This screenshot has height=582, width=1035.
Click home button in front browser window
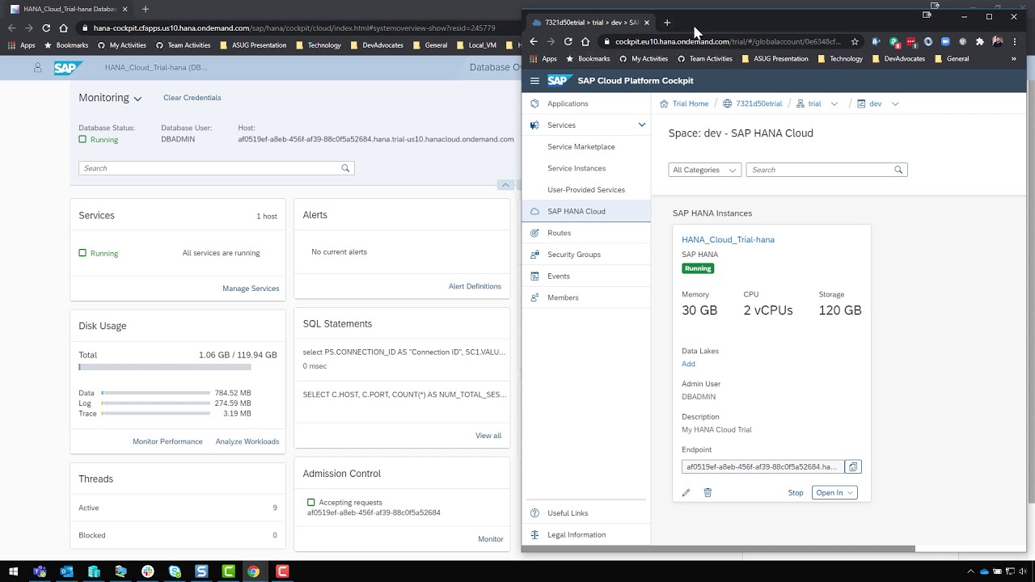click(585, 41)
